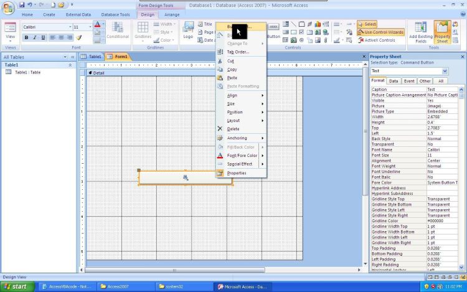Image resolution: width=467 pixels, height=292 pixels.
Task: Click the Undo arrow in Quick Access toolbar
Action: tap(30, 5)
